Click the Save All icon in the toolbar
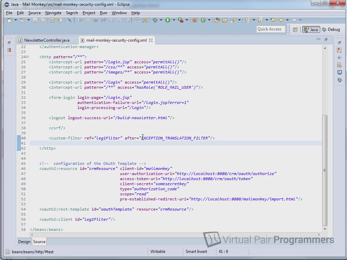The image size is (347, 260). tap(43, 20)
